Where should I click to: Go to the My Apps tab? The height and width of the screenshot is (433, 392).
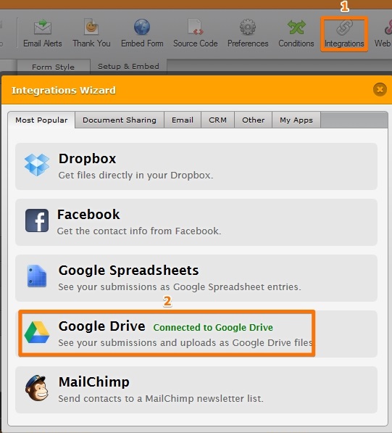pos(296,120)
